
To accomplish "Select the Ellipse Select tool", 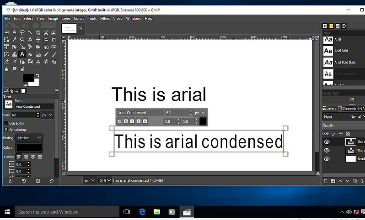I will tap(14, 32).
